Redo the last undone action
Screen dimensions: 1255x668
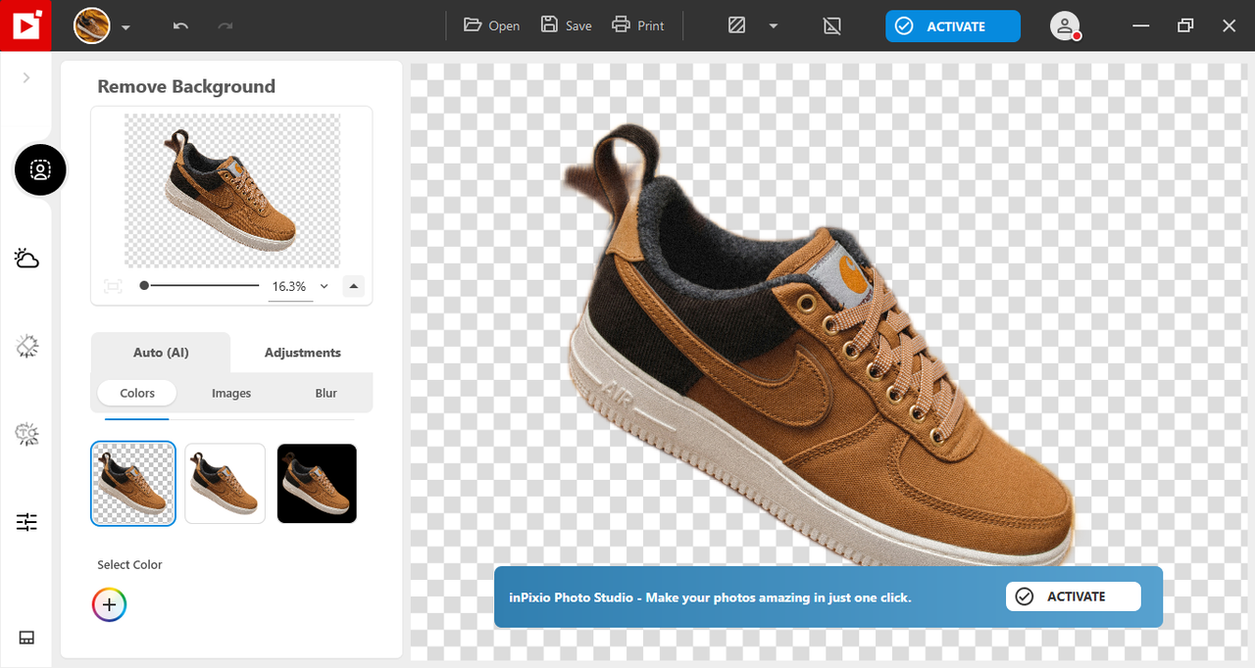point(226,25)
